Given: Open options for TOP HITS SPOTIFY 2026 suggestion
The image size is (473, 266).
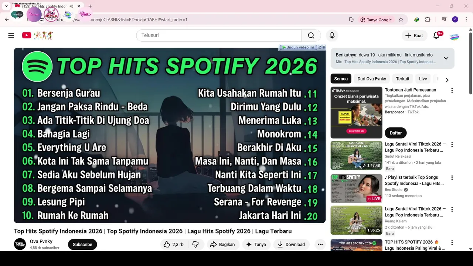Looking at the screenshot, I should click(x=452, y=243).
